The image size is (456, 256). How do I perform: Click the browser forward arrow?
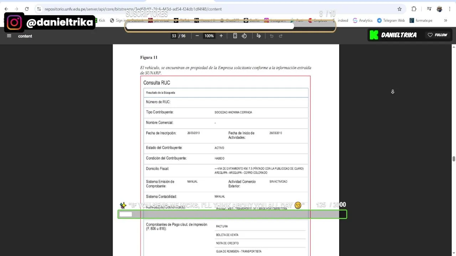tap(16, 9)
